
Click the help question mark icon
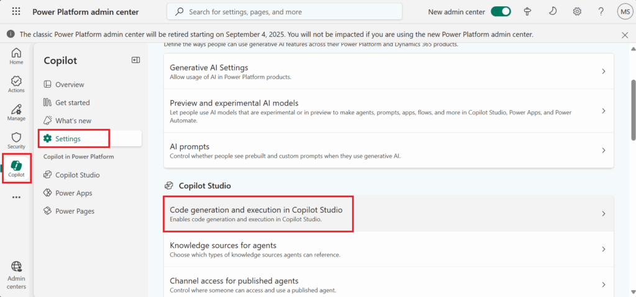[601, 11]
